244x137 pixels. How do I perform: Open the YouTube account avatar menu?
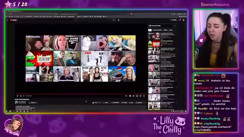[x=184, y=20]
